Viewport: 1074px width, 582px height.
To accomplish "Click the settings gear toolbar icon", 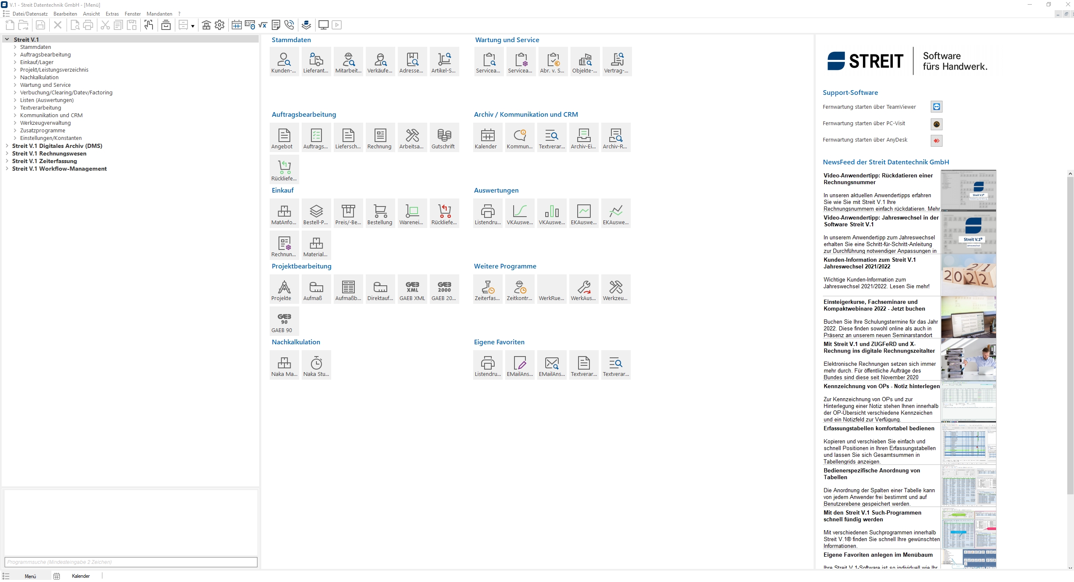I will [x=220, y=25].
